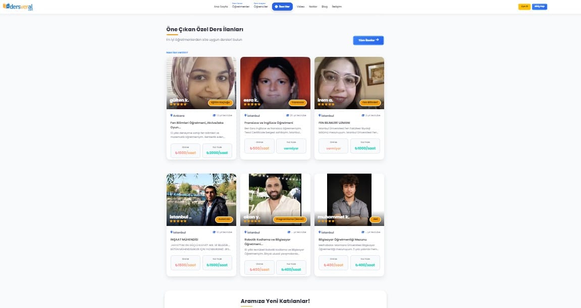
Task: Open the İNŞAAT MÜHENDİSİ listing title
Action: [x=184, y=240]
